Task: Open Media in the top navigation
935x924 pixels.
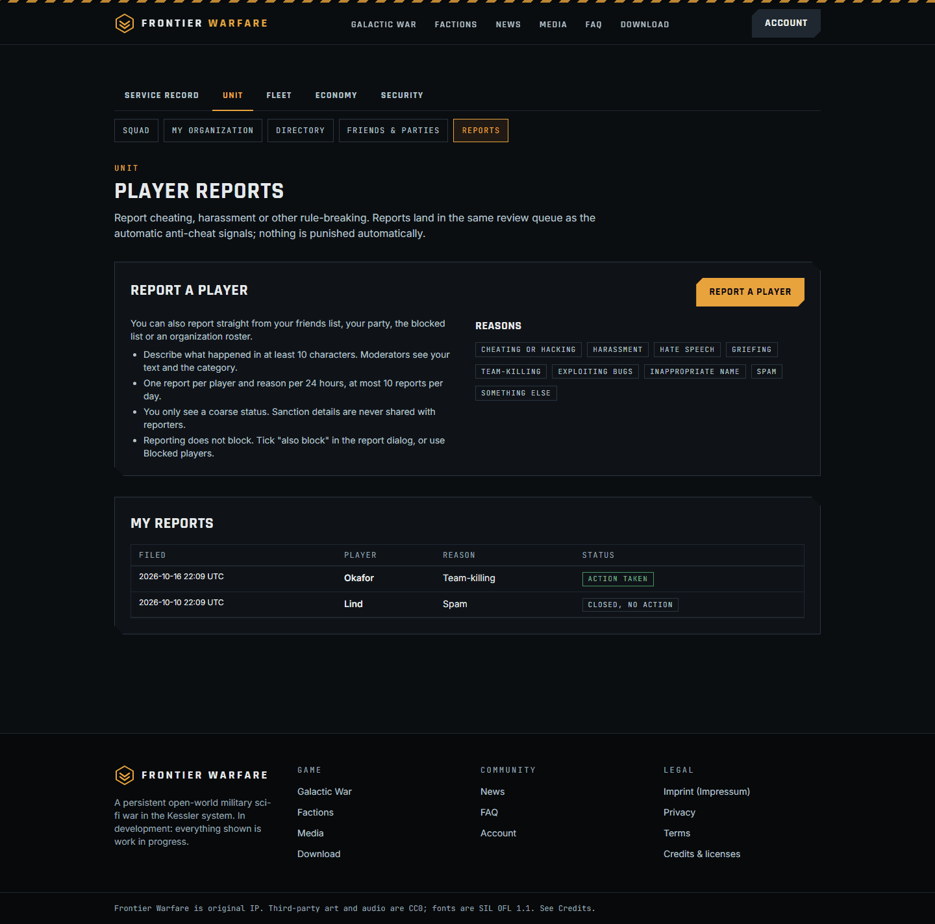Action: [x=553, y=25]
